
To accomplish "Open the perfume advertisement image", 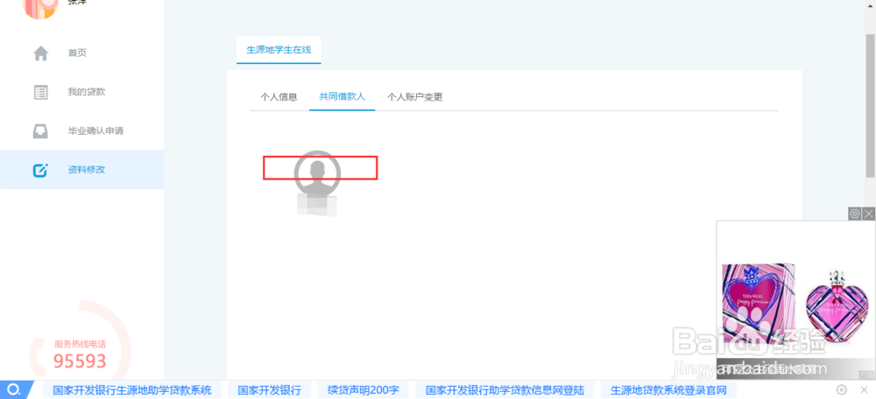I will [796, 299].
